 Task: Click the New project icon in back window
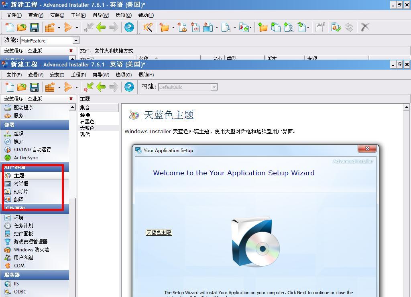click(10, 27)
